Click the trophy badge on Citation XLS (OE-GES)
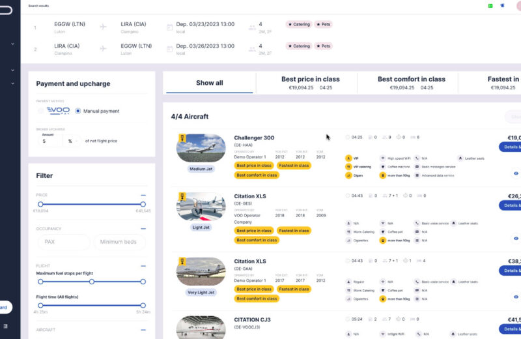Viewport: 521px width, 339px height. point(182,196)
